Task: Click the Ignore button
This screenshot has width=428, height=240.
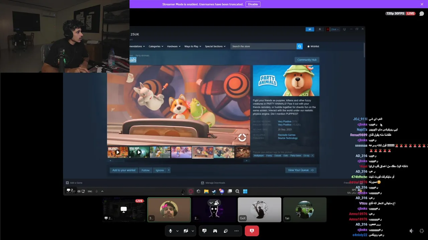Action: (160, 170)
